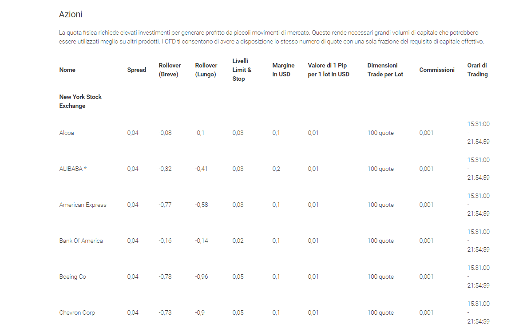Select Livelli Limit & Stop header
Screen dimensions: 523x328
tap(242, 70)
